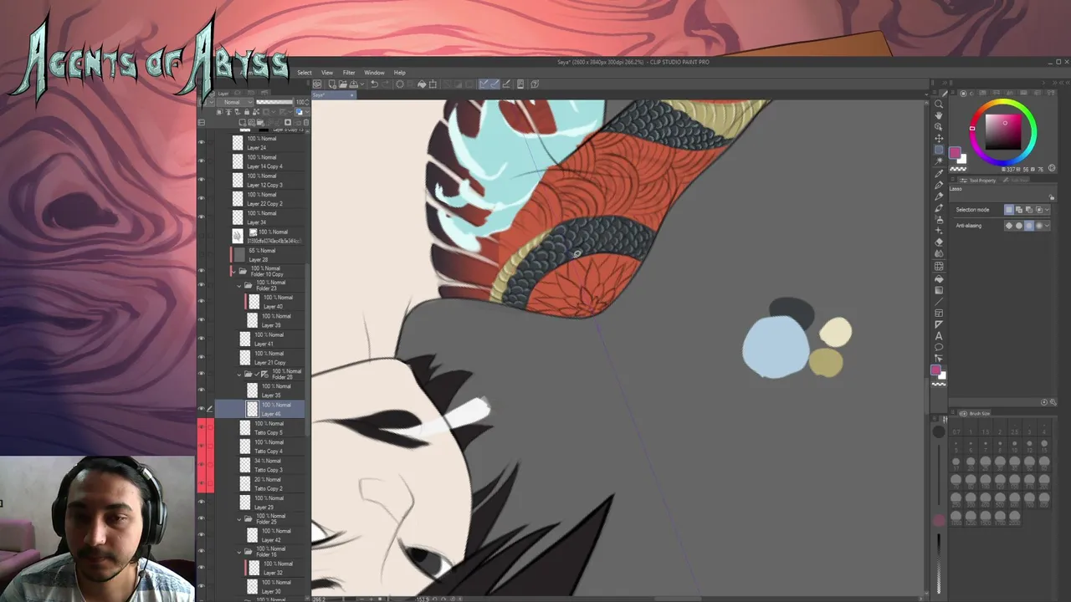Open the save options dropdown arrow
This screenshot has height=602, width=1071.
coord(362,84)
